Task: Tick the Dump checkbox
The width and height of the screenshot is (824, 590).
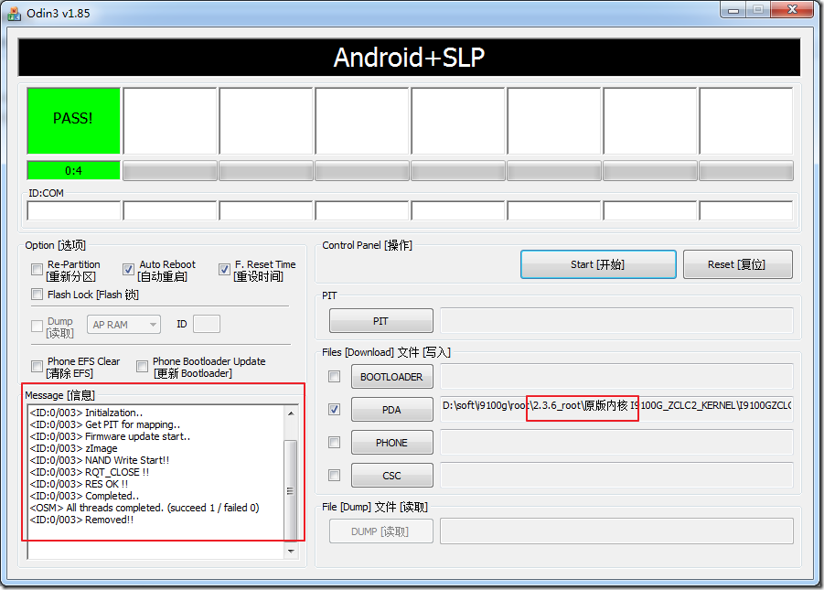Action: click(37, 327)
